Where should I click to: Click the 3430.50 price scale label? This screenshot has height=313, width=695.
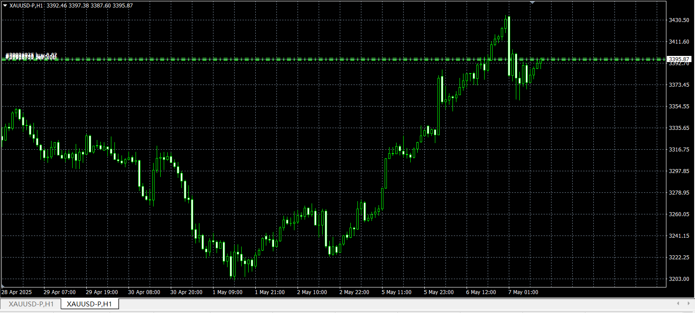click(679, 20)
